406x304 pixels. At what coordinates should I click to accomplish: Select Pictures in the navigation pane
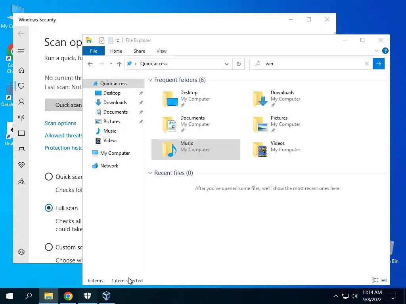point(111,122)
